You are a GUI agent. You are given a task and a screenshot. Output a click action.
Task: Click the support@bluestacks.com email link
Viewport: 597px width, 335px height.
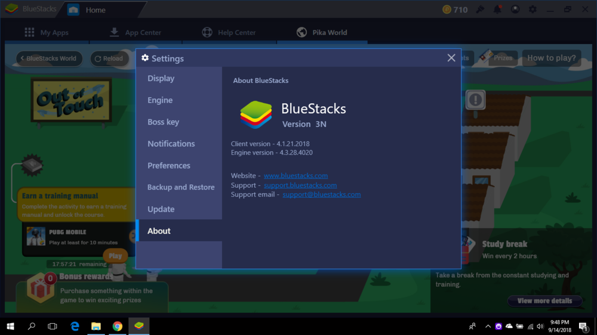[321, 194]
